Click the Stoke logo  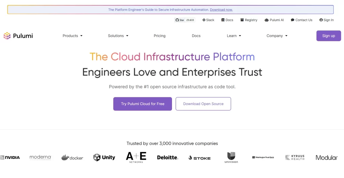click(x=200, y=158)
